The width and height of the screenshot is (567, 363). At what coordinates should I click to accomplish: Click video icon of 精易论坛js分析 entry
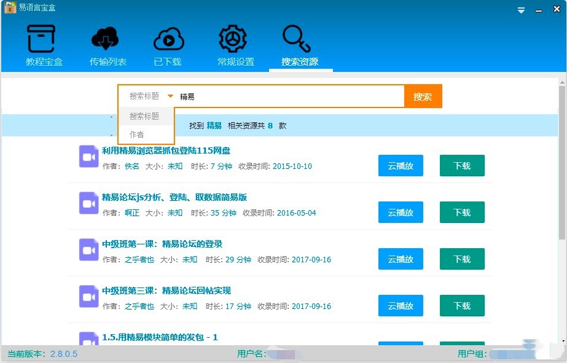click(x=89, y=203)
